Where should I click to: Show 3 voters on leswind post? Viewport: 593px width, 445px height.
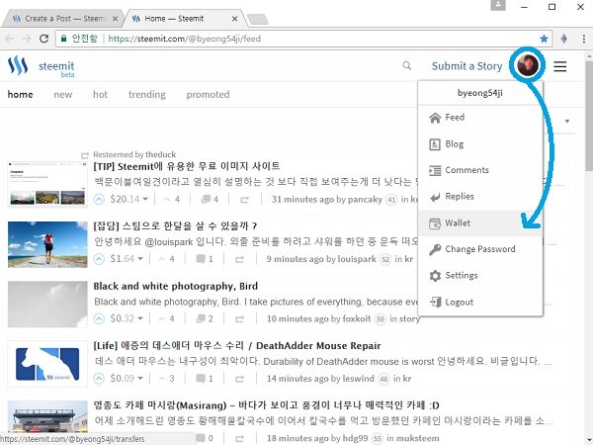pos(167,379)
